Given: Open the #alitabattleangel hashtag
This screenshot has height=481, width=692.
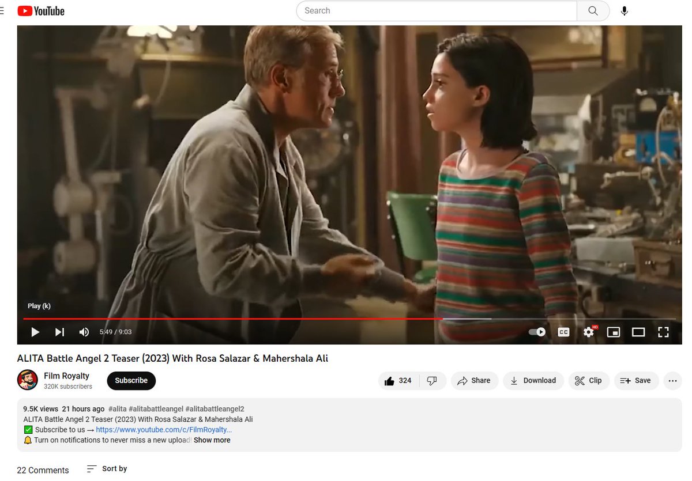Looking at the screenshot, I should click(x=156, y=409).
